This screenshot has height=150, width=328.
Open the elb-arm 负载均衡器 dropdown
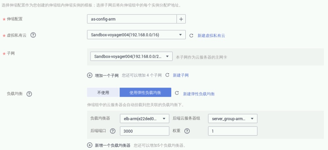[x=145, y=118]
